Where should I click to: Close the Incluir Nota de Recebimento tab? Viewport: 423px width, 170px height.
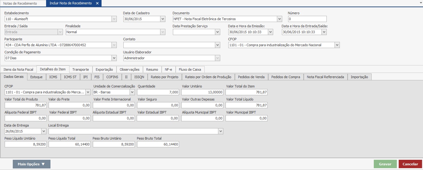(x=97, y=3)
